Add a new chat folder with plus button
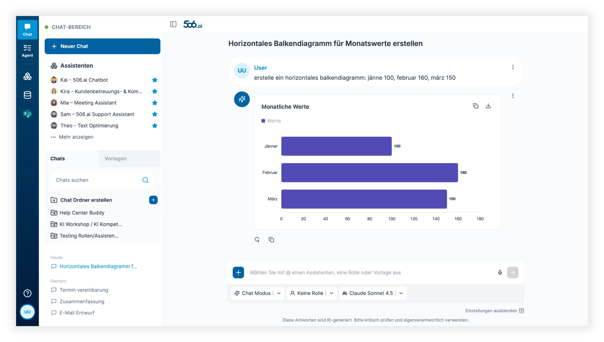The width and height of the screenshot is (604, 342). pyautogui.click(x=153, y=200)
